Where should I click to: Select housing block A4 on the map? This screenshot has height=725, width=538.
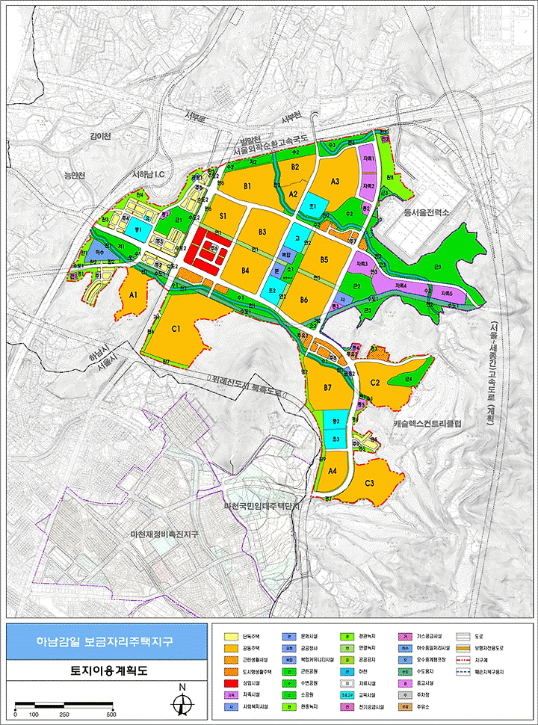tap(333, 472)
